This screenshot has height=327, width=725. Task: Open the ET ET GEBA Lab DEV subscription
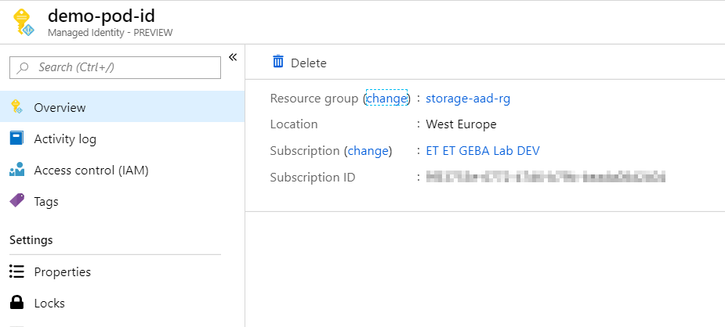click(x=482, y=150)
